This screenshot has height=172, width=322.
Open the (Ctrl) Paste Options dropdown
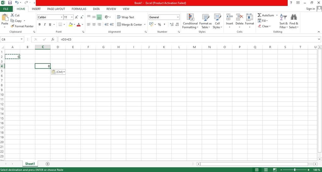click(58, 72)
